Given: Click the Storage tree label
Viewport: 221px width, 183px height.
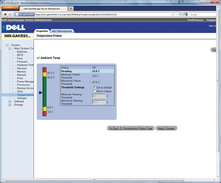Looking at the screenshot, I should 18,105.
